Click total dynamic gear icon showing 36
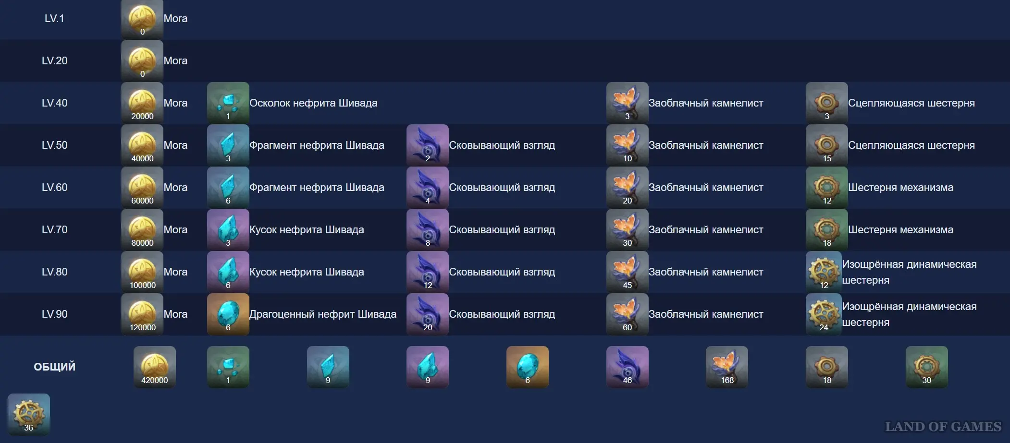 [x=29, y=415]
